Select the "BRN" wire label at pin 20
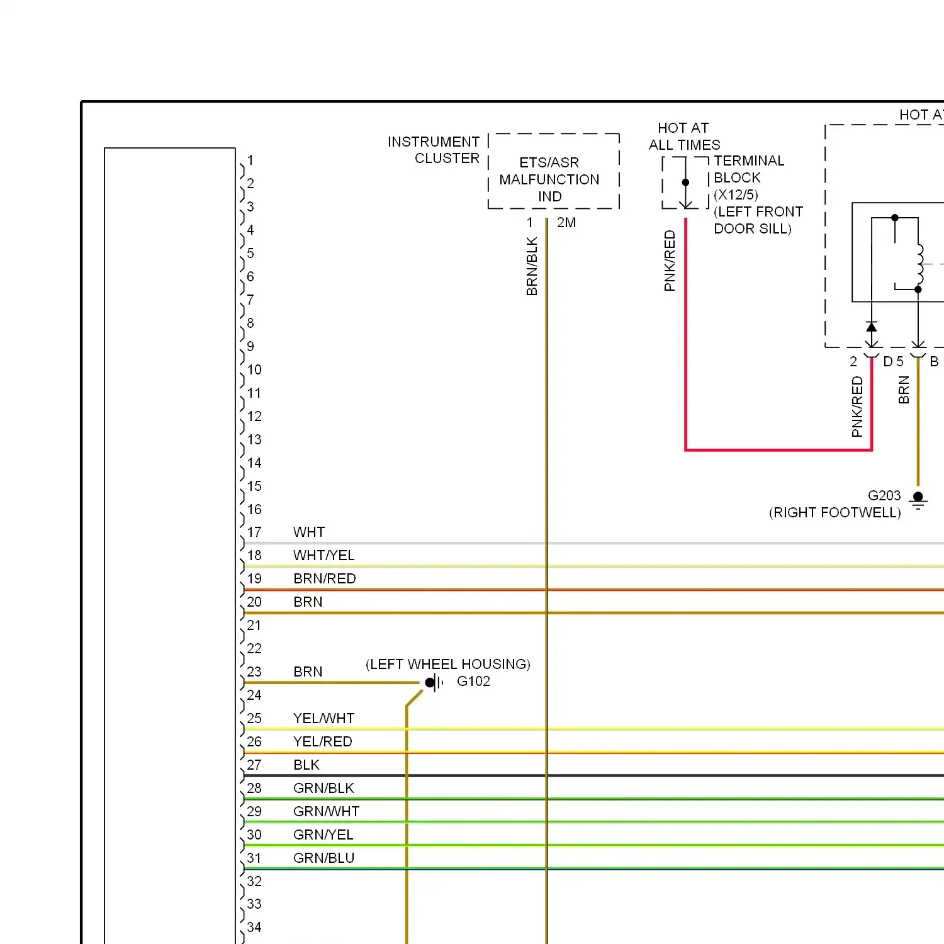The width and height of the screenshot is (944, 944). click(x=308, y=602)
